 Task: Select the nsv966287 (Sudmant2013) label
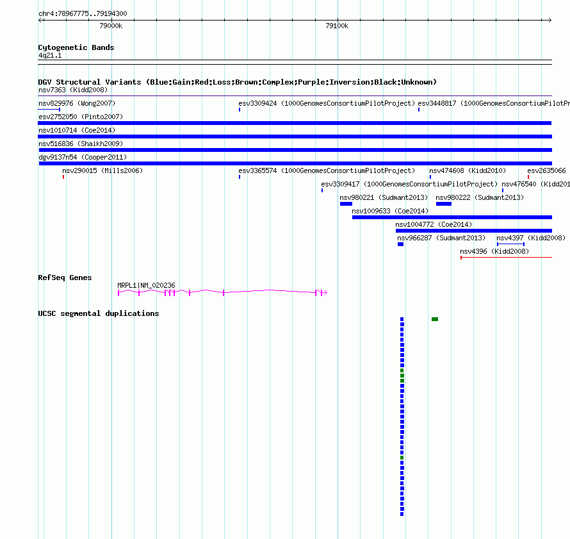441,238
